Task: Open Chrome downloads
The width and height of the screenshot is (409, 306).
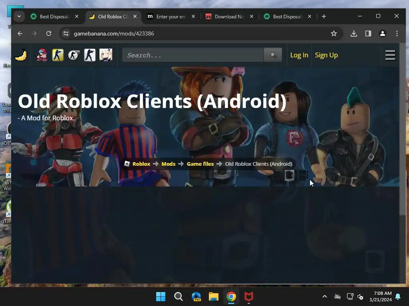Action: click(x=354, y=33)
